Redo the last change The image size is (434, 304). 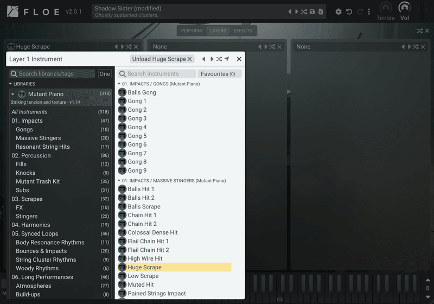point(360,11)
